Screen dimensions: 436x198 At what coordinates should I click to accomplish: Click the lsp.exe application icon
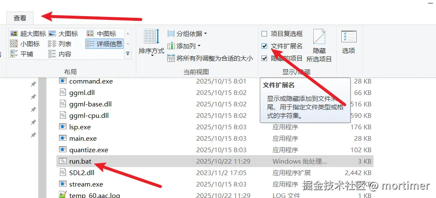[63, 127]
